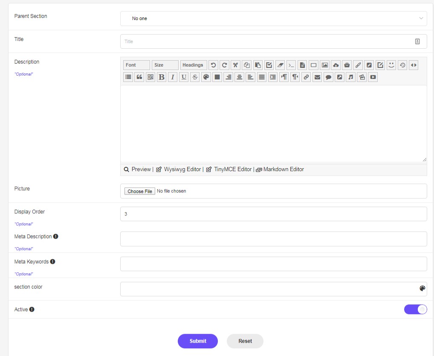Viewport: 434px width, 356px height.
Task: Click the QR code icon
Action: coord(150,77)
